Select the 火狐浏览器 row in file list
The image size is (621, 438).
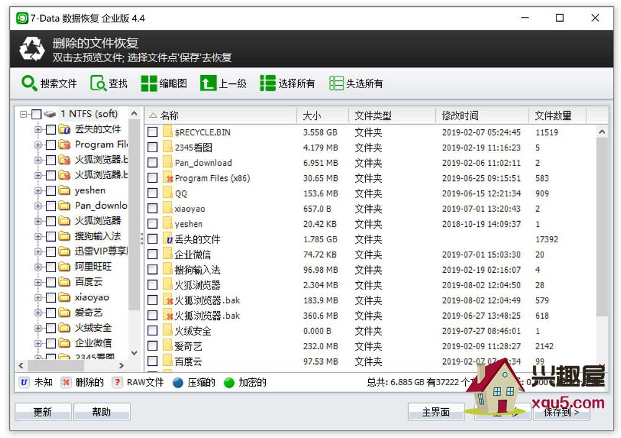click(x=371, y=285)
